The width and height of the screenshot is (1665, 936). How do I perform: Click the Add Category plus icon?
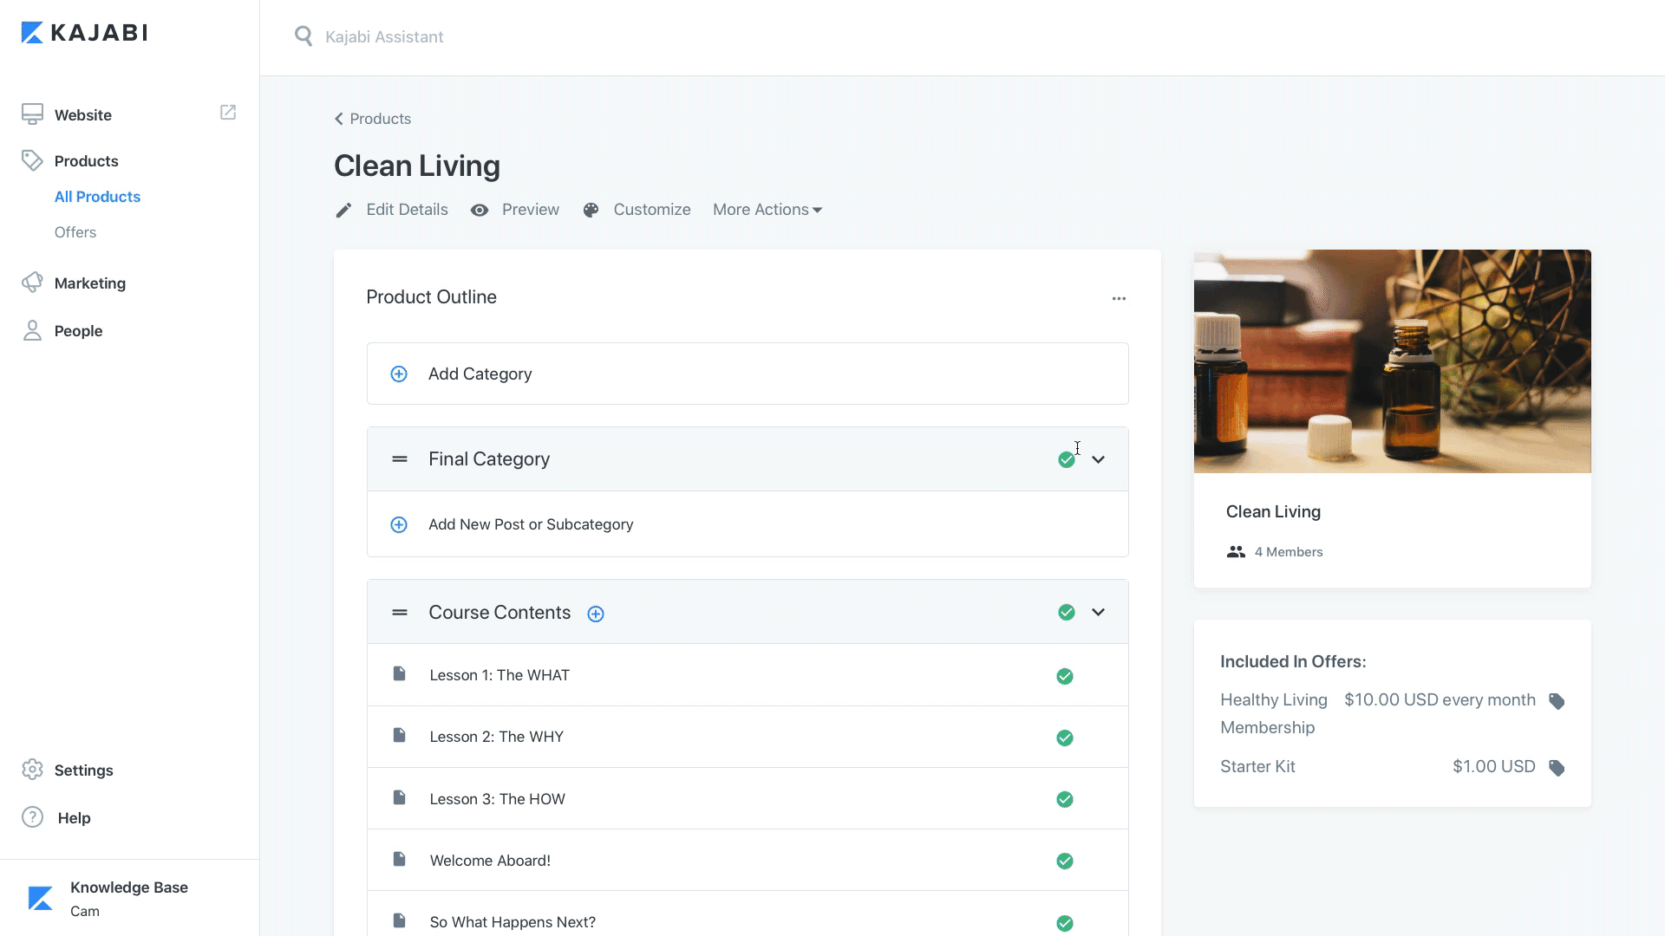click(399, 374)
